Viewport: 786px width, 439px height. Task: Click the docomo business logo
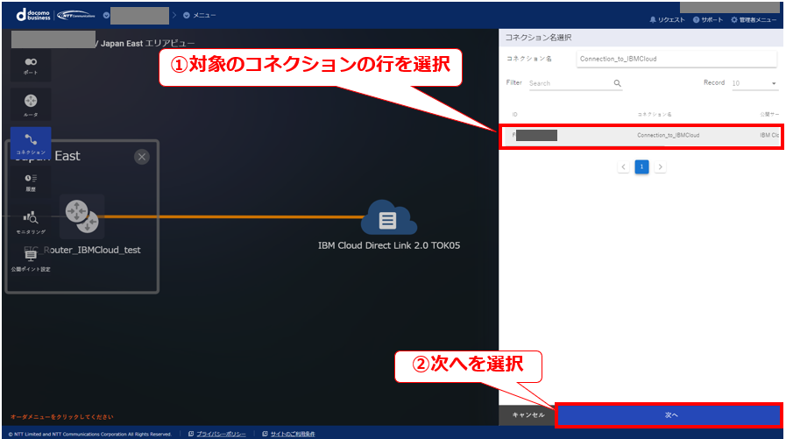coord(33,15)
